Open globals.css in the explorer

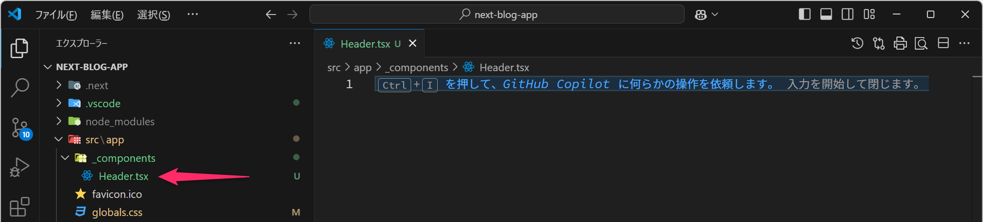tap(117, 212)
